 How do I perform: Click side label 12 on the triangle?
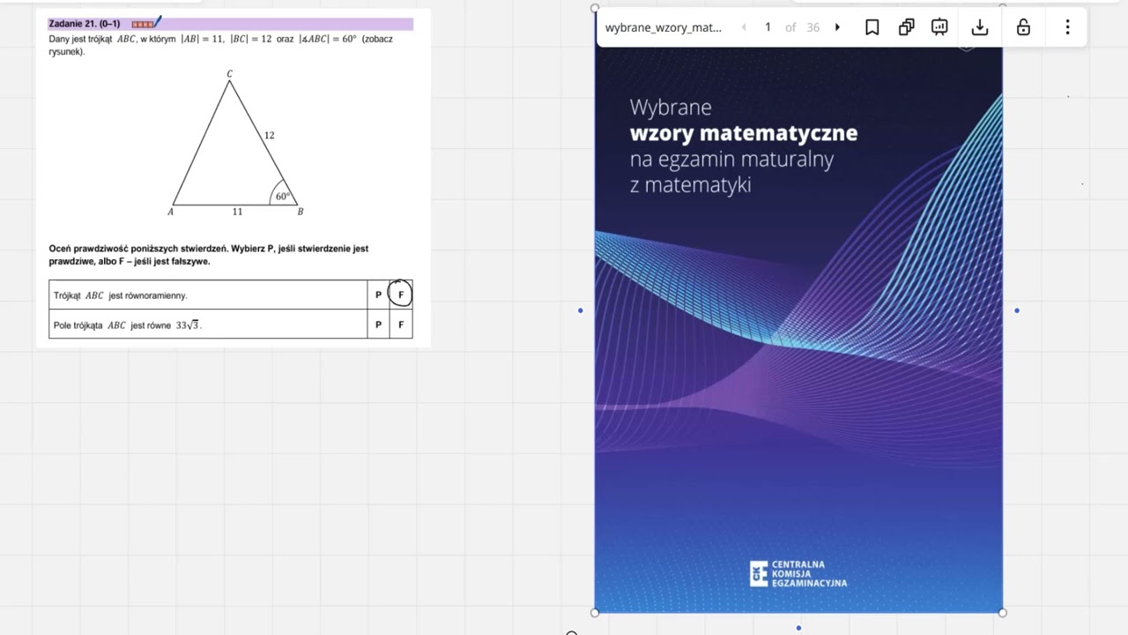click(x=269, y=135)
